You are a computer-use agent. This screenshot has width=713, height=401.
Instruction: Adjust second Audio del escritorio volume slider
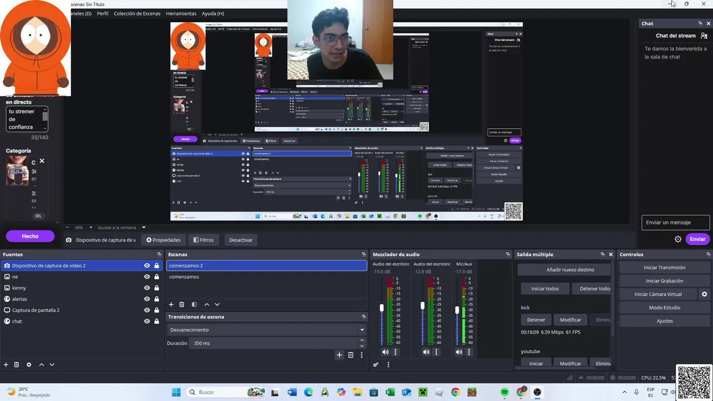(x=422, y=306)
